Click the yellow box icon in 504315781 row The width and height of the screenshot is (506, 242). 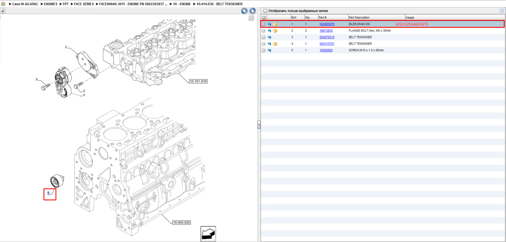point(275,44)
